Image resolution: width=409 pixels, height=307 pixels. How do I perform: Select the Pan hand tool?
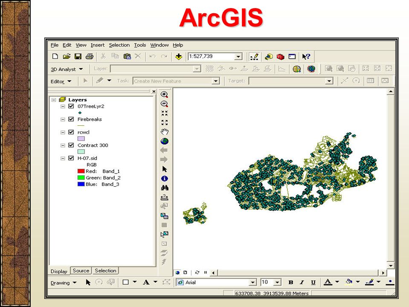click(164, 132)
